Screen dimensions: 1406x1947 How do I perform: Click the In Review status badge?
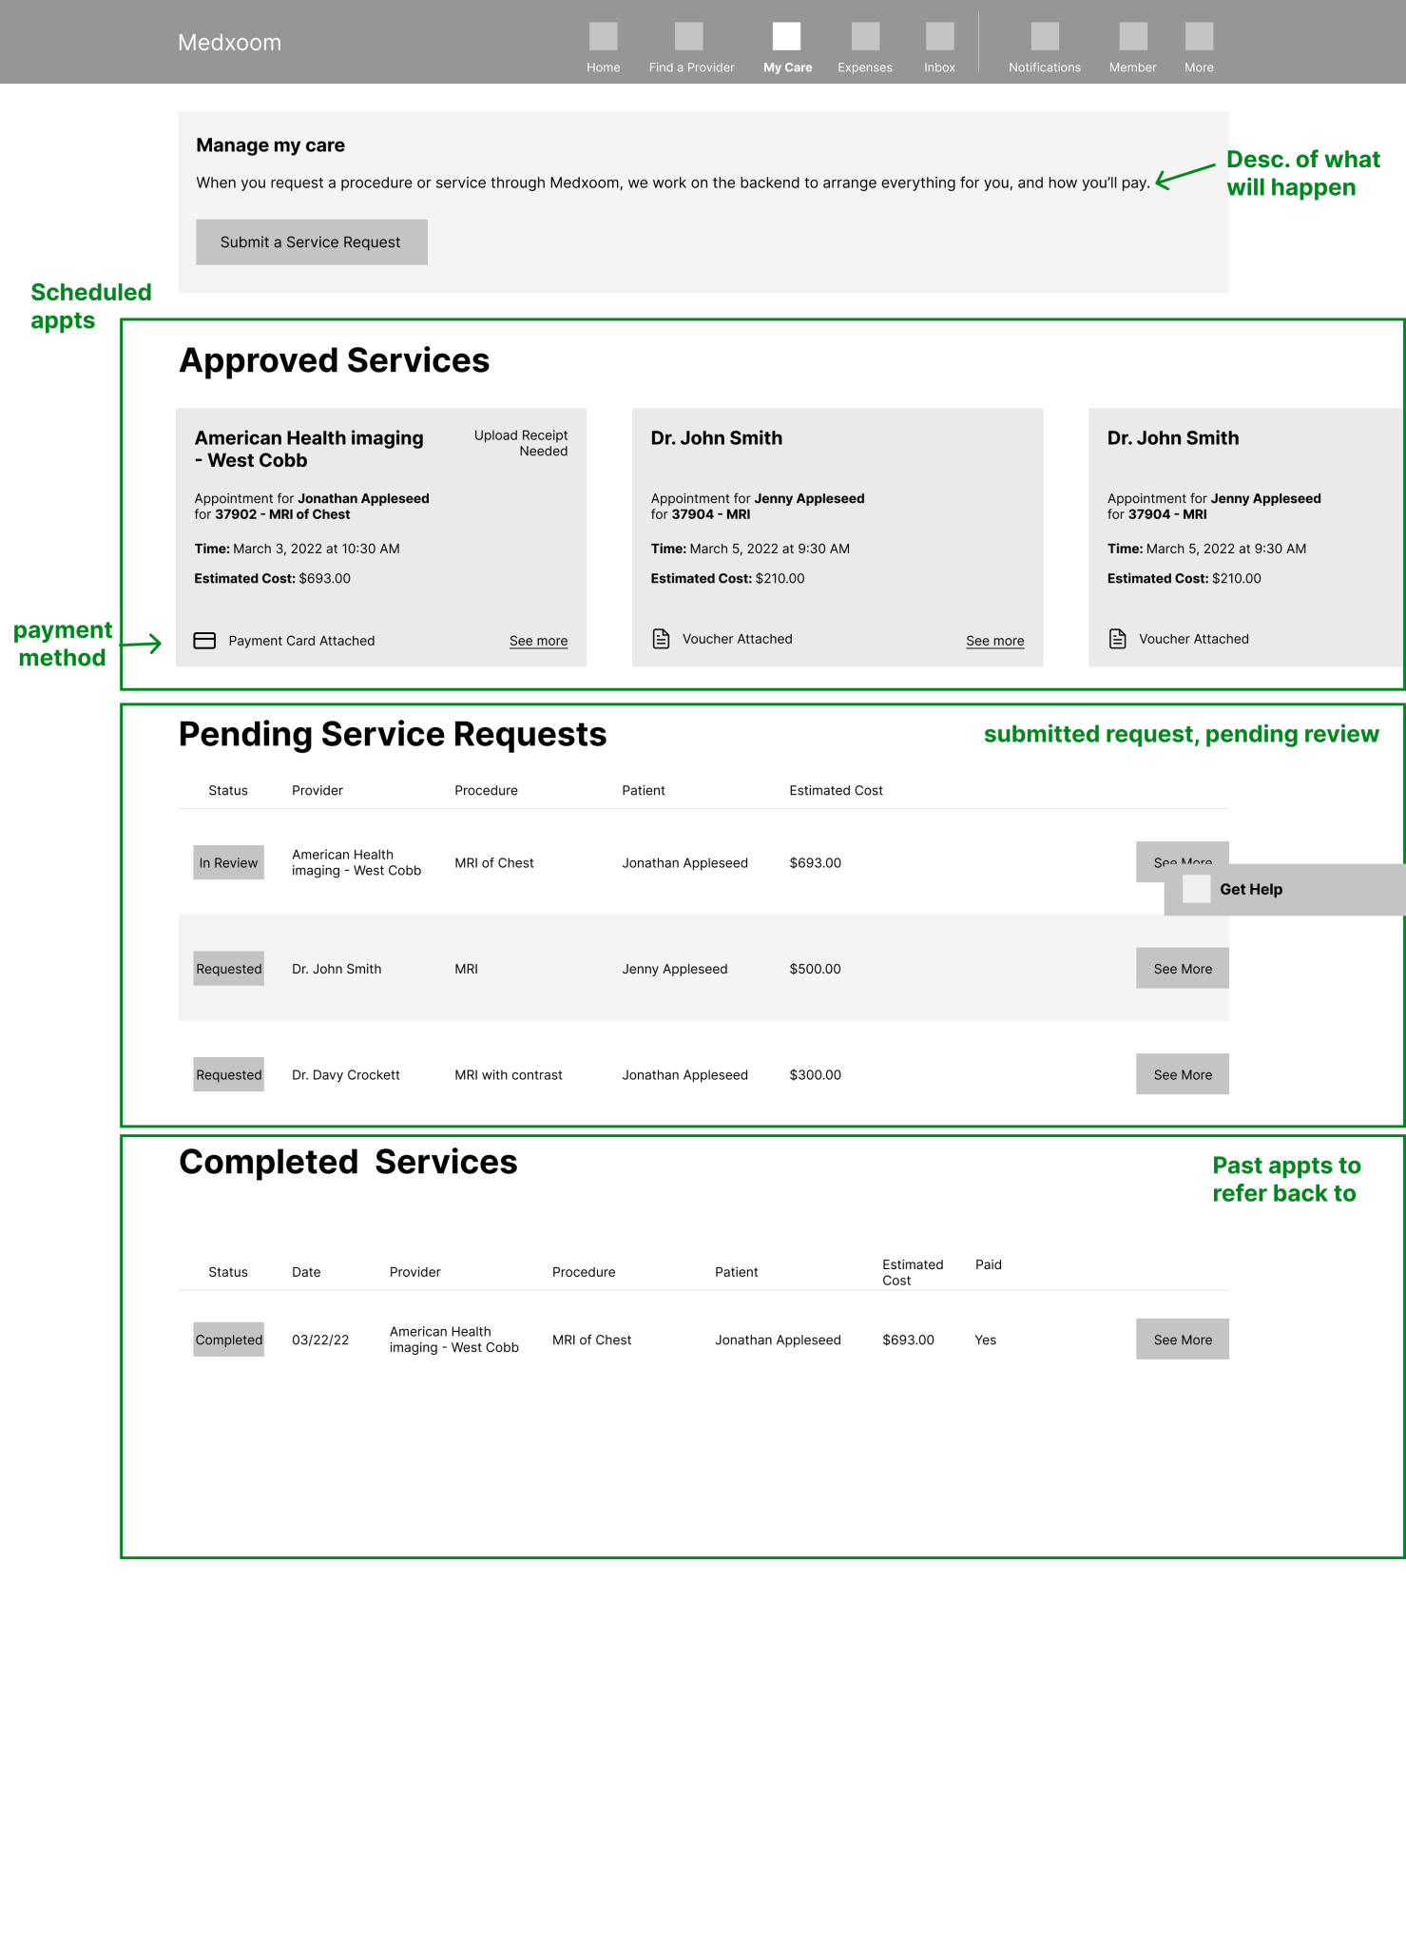pyautogui.click(x=228, y=863)
